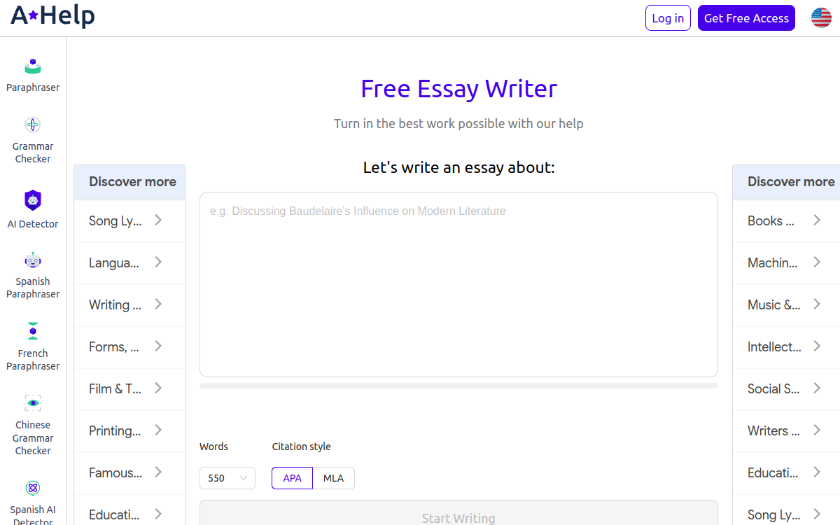Image resolution: width=840 pixels, height=525 pixels.
Task: Open the Intellect... category item
Action: (786, 346)
